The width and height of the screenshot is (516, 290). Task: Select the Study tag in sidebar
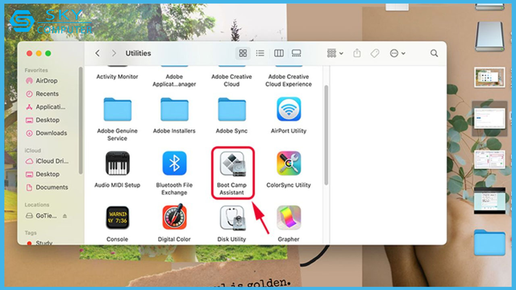pyautogui.click(x=44, y=243)
